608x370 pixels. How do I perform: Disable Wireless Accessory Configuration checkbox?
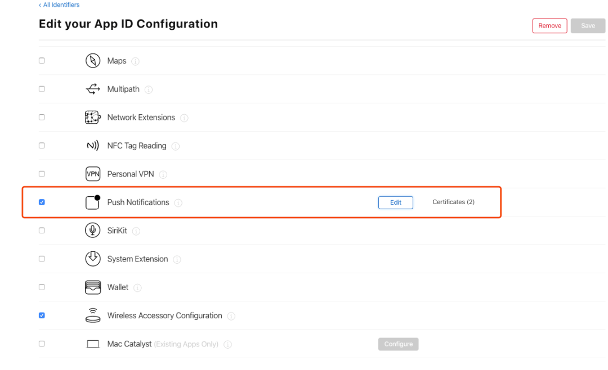coord(42,315)
